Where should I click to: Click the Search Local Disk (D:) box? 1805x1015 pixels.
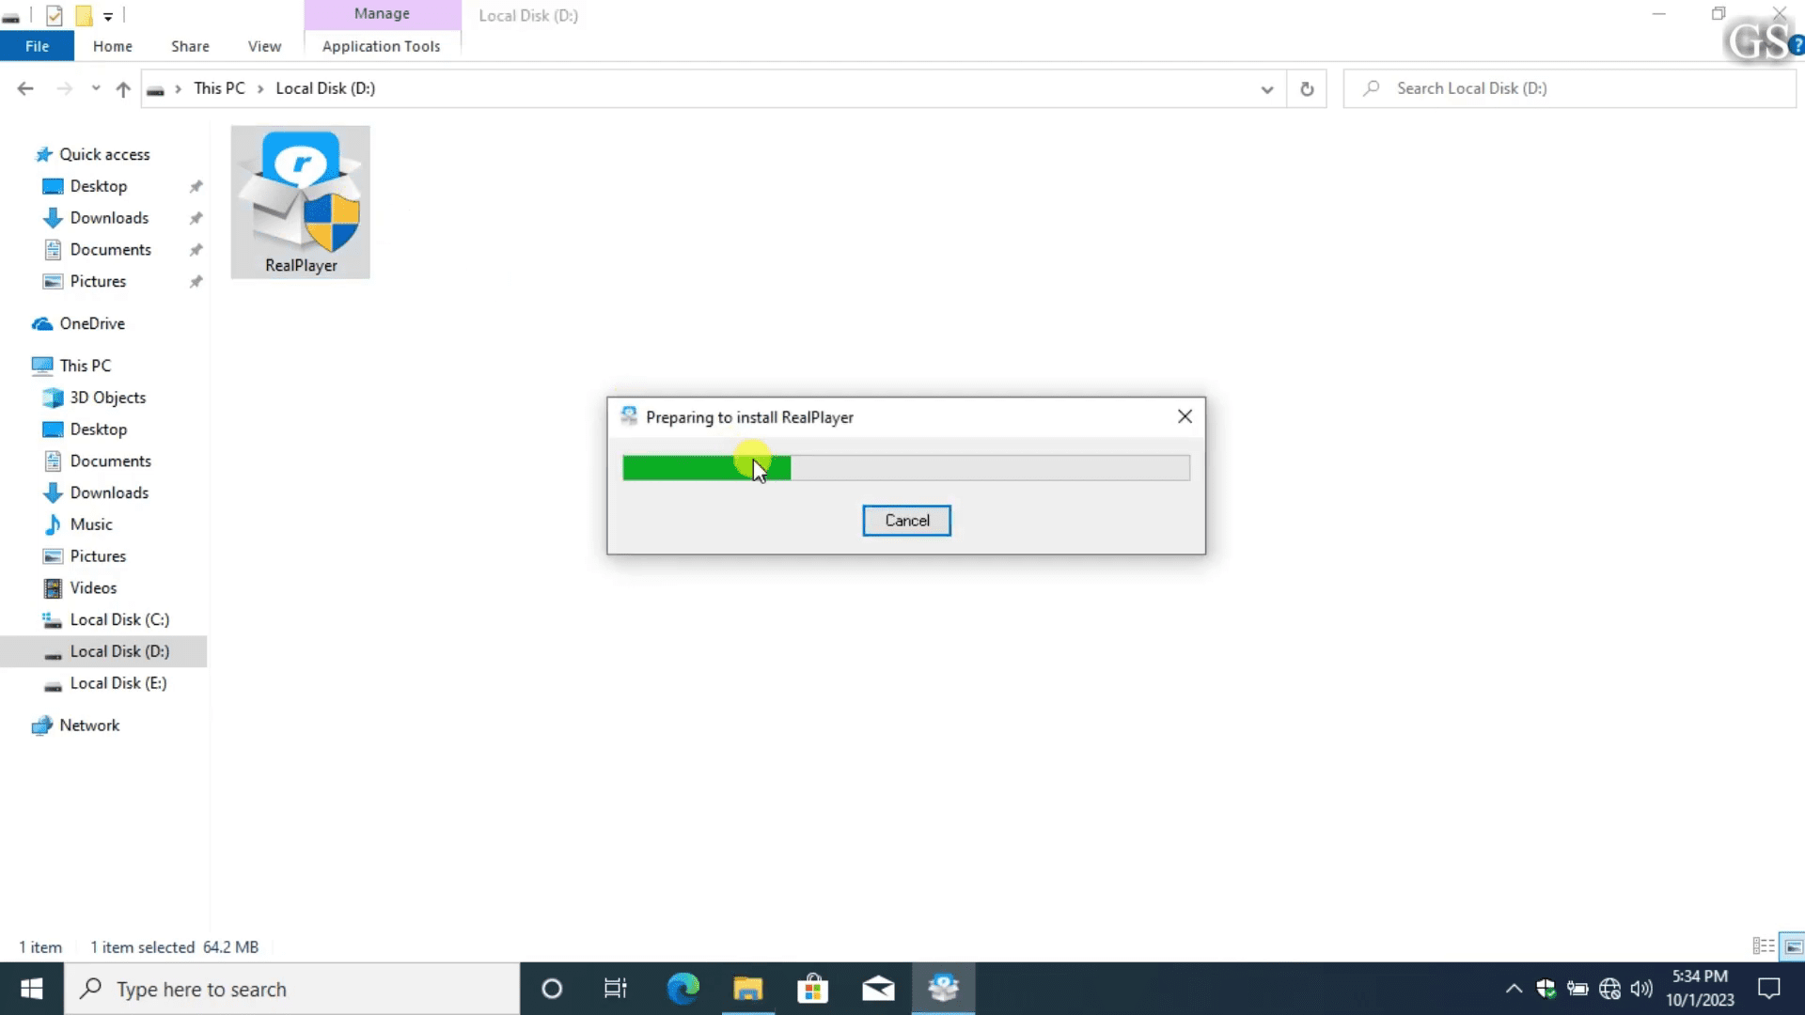tap(1570, 88)
